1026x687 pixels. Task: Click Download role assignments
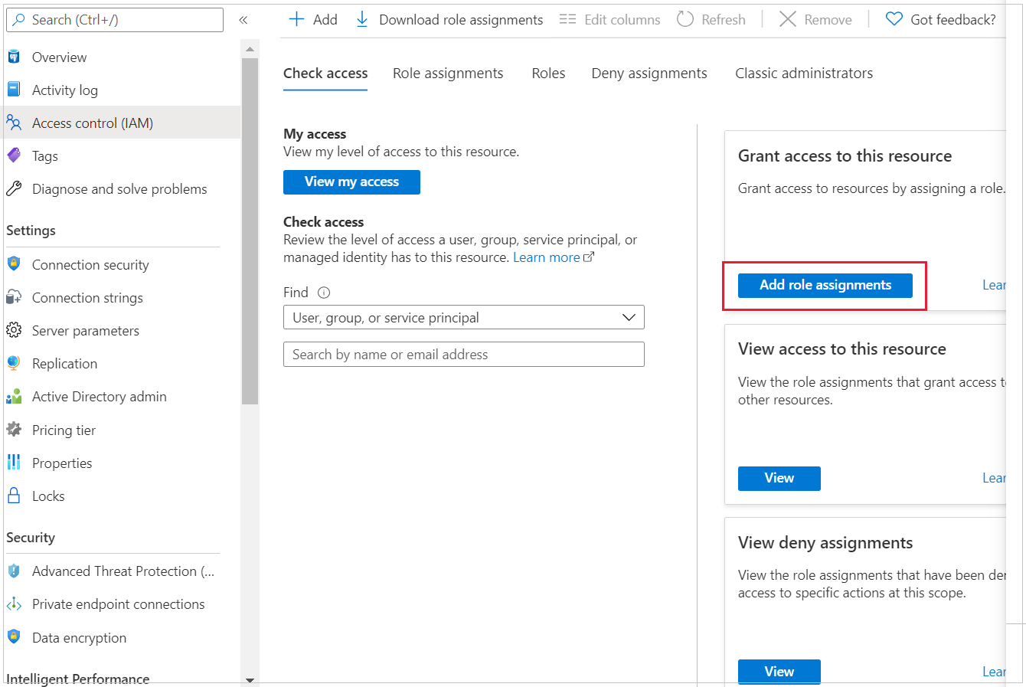coord(461,20)
